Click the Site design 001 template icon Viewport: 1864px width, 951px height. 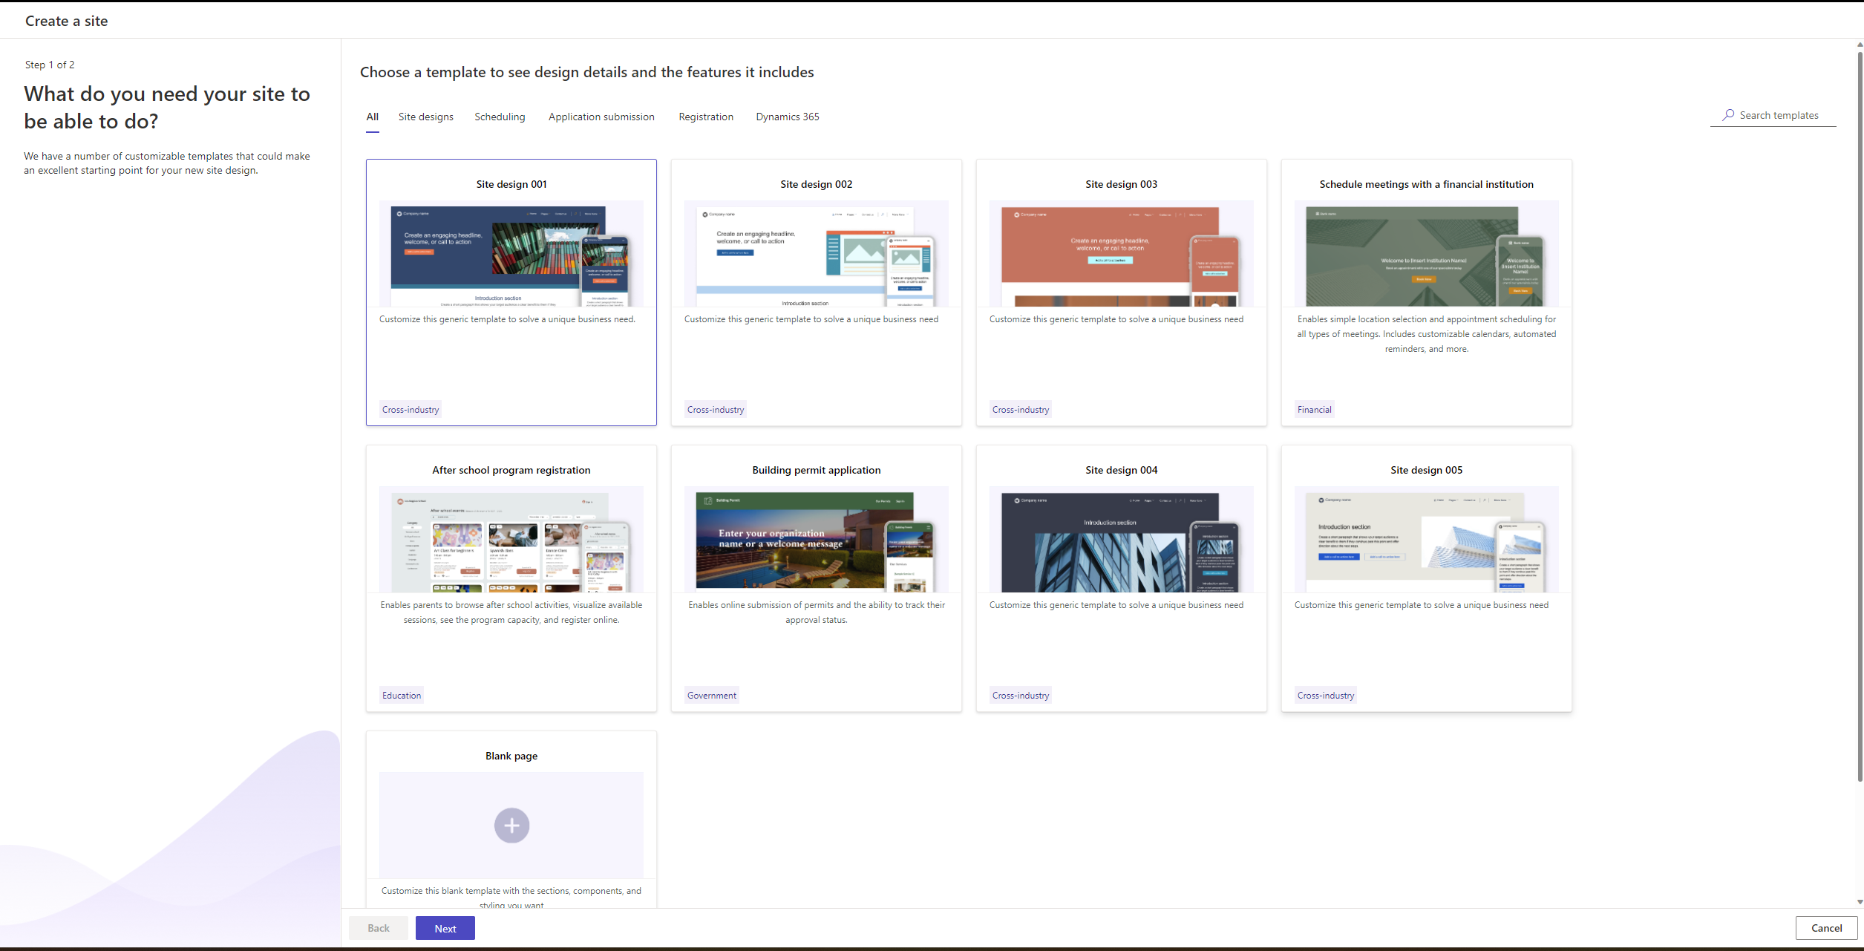[511, 255]
